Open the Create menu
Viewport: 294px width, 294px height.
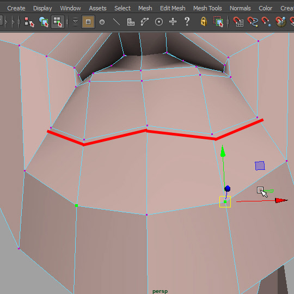(x=16, y=8)
